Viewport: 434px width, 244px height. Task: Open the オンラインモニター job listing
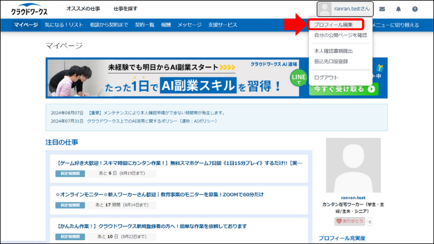160,195
